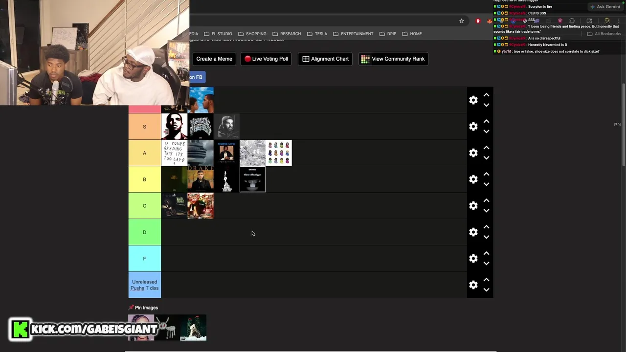Image resolution: width=626 pixels, height=352 pixels.
Task: Move A tier row down
Action: [486, 158]
